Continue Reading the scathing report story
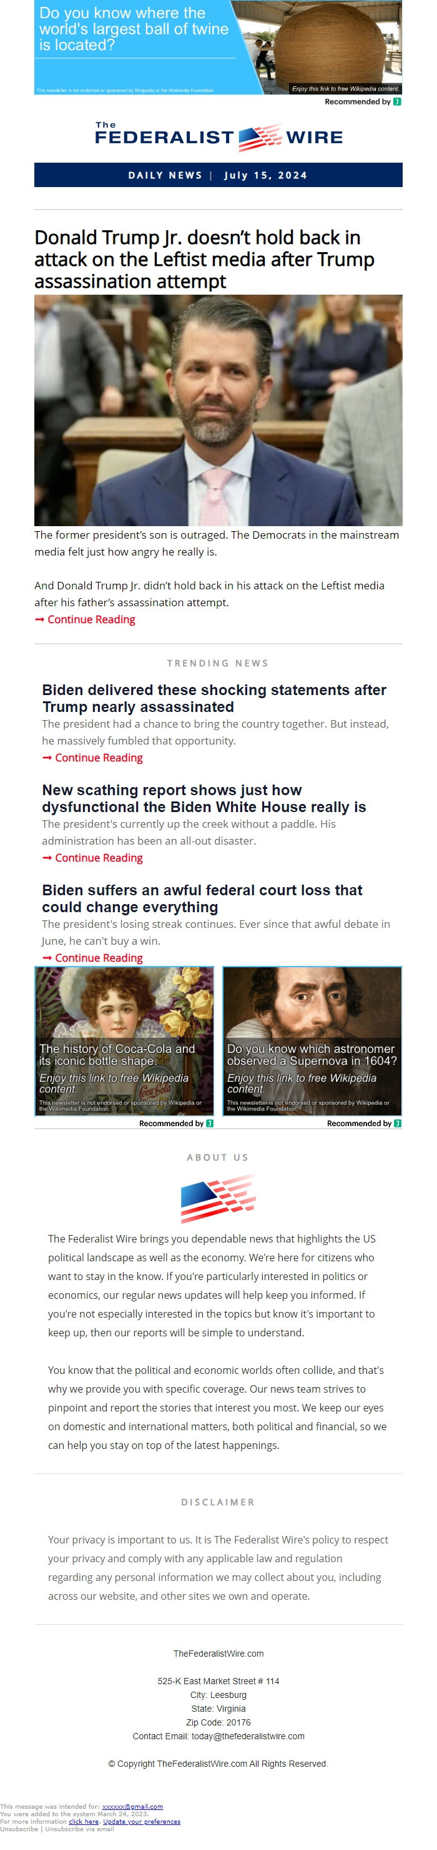This screenshot has height=1850, width=437. [92, 858]
